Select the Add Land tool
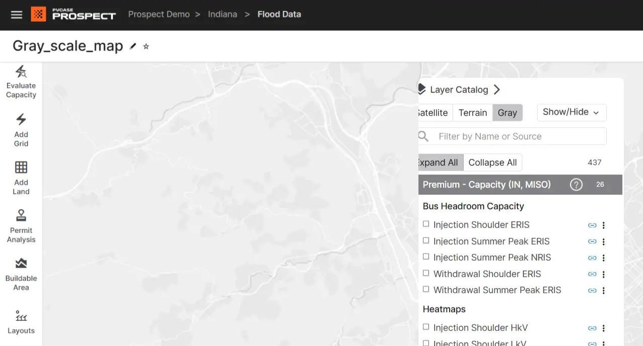643x346 pixels. point(21,178)
